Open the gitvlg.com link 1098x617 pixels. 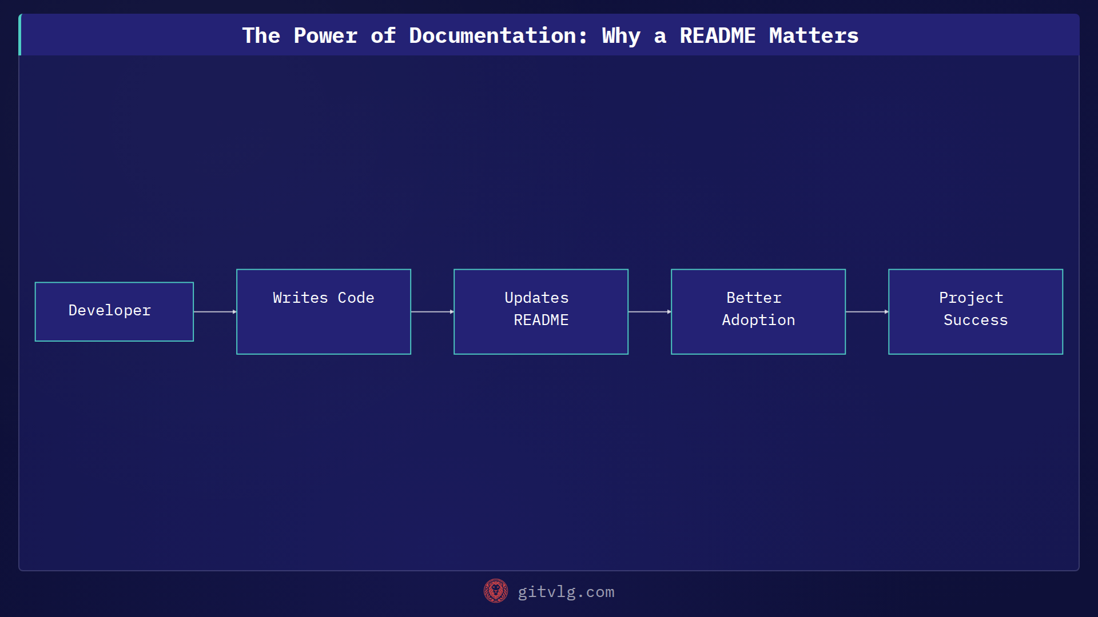click(566, 592)
